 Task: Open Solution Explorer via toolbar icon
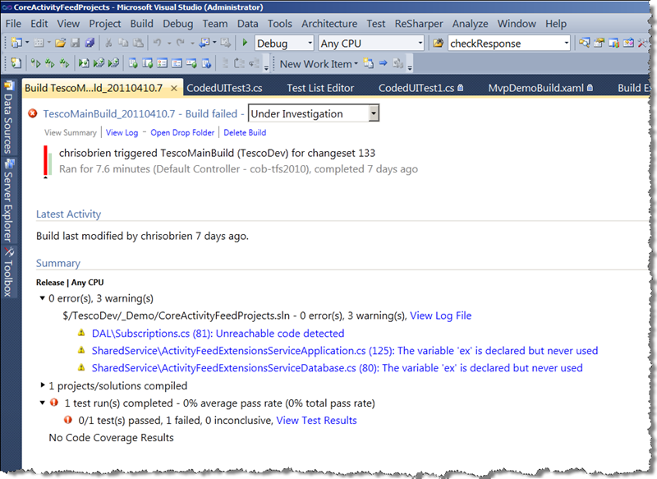pyautogui.click(x=585, y=43)
